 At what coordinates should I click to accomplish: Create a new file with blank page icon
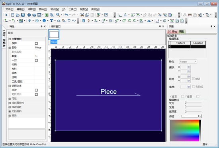click(x=13, y=15)
